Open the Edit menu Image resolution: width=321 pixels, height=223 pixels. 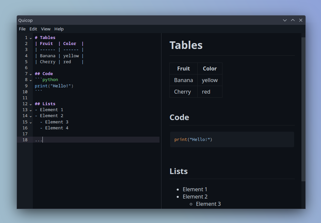tap(33, 29)
